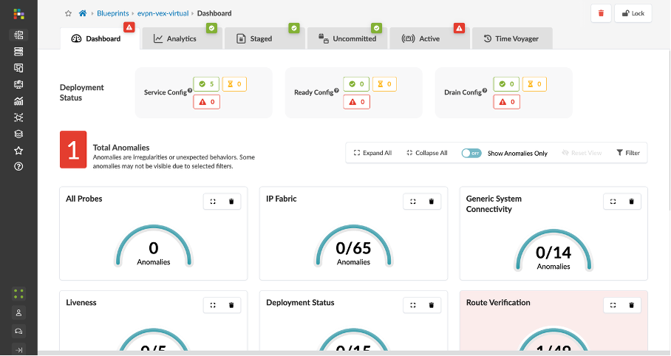Switch to the Analytics tab
Viewport: 671px width, 356px height.
coord(180,38)
